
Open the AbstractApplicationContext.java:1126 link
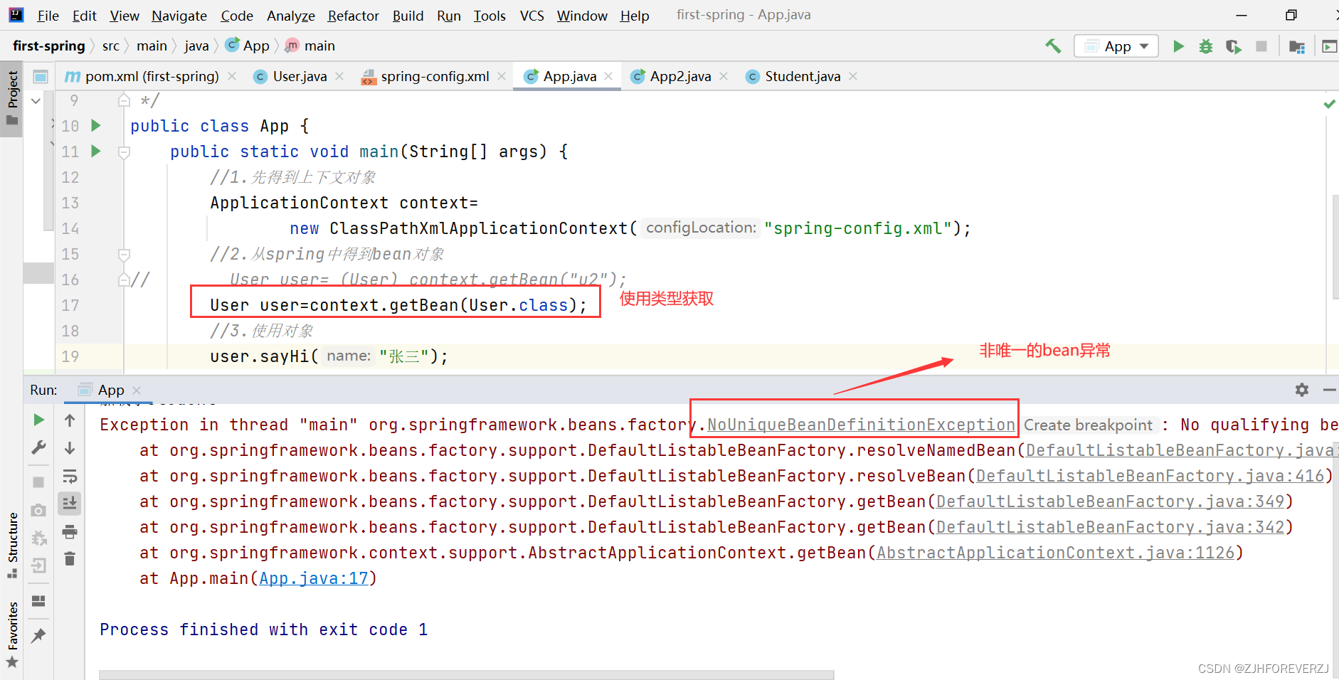point(1055,553)
